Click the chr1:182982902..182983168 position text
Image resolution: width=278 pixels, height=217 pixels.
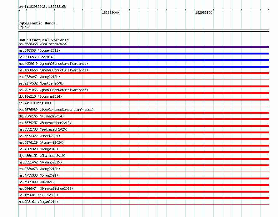[x=42, y=7]
